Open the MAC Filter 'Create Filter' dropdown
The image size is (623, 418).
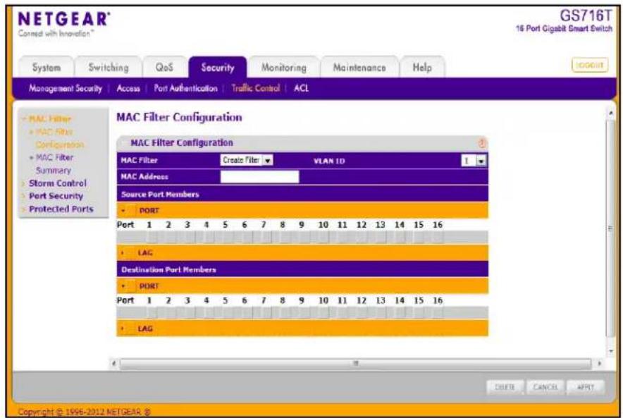point(247,160)
